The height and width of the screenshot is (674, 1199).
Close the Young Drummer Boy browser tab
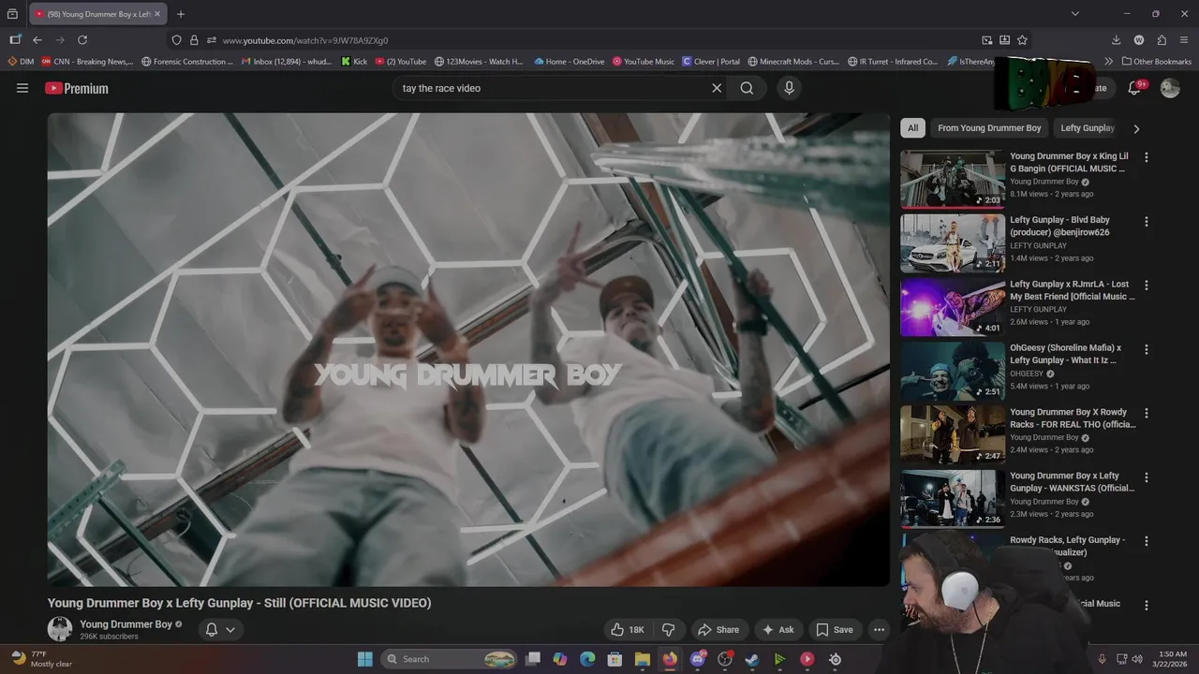pos(156,14)
